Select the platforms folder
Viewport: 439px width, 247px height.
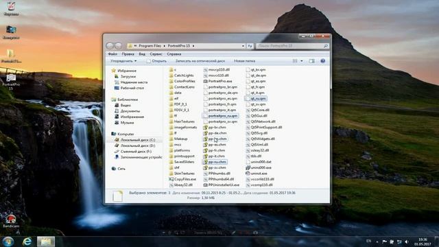(180, 150)
